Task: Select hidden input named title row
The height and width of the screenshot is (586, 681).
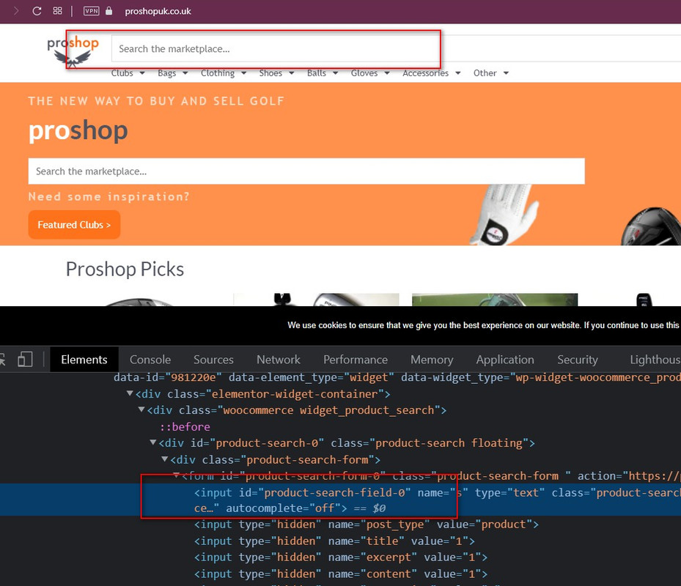Action: click(334, 541)
